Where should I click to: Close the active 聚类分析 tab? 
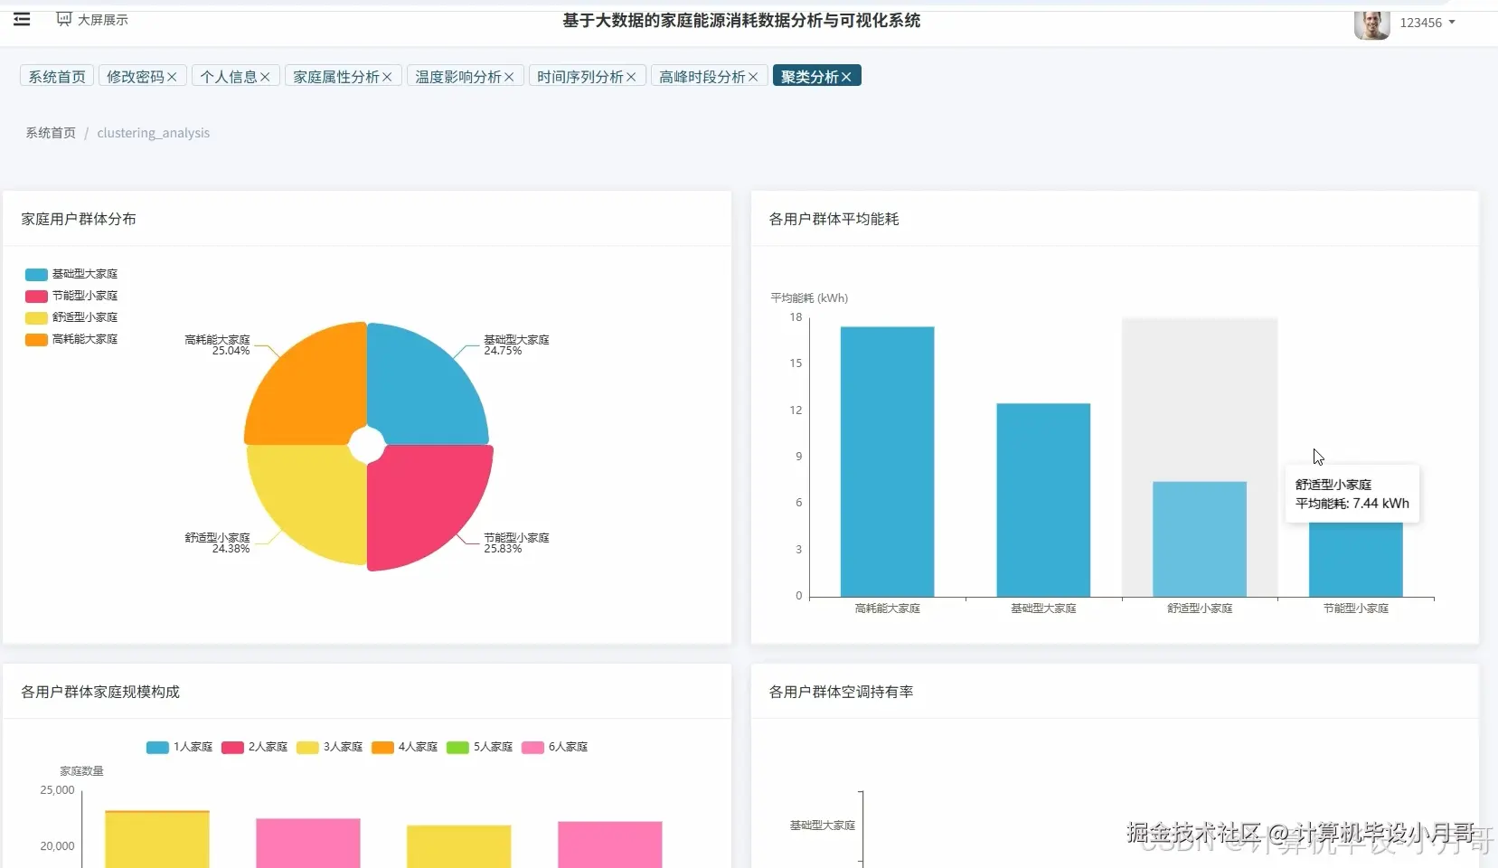click(845, 76)
